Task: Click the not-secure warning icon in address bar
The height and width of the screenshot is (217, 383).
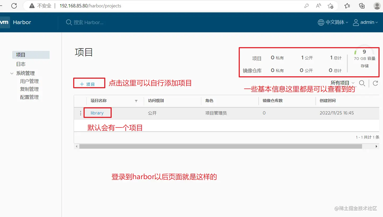Action: 32,6
